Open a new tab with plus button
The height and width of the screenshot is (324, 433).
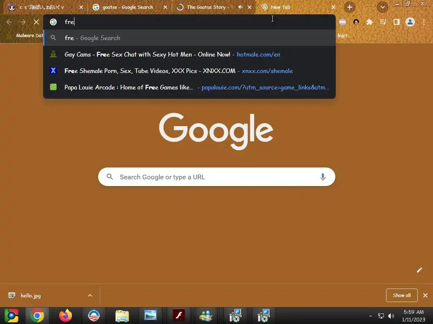coord(350,8)
